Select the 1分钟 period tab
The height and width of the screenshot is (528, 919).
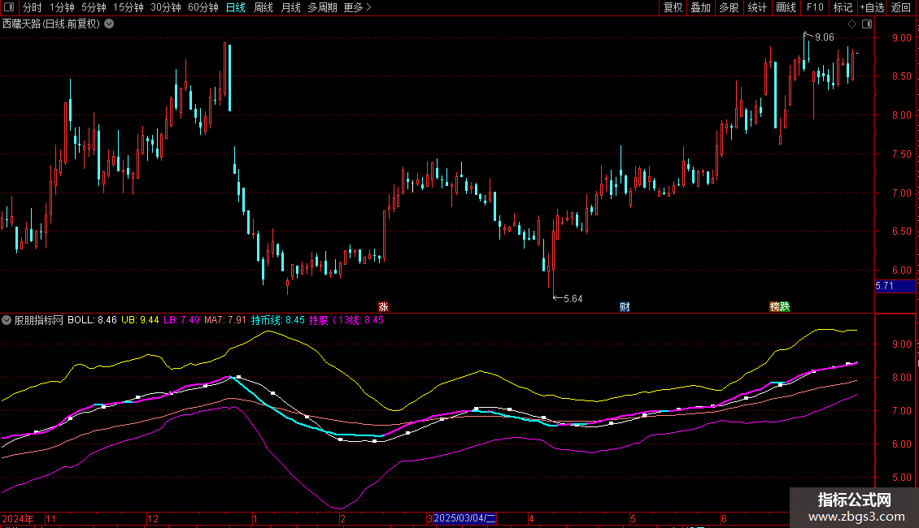coord(62,7)
